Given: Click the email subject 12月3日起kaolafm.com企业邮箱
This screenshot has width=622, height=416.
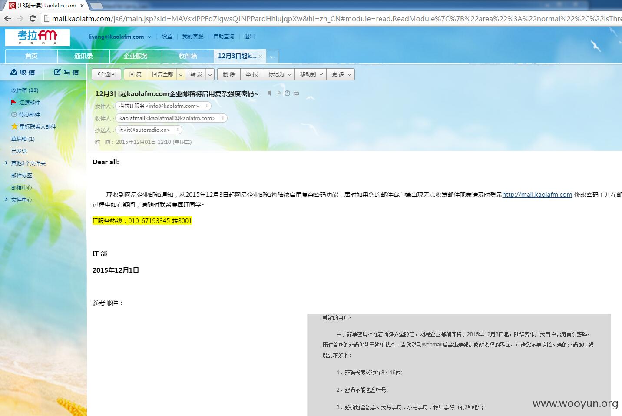Looking at the screenshot, I should pyautogui.click(x=177, y=93).
